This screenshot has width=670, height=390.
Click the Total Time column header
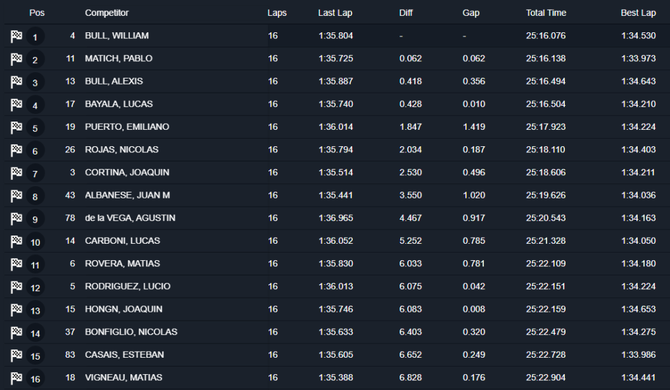[546, 13]
